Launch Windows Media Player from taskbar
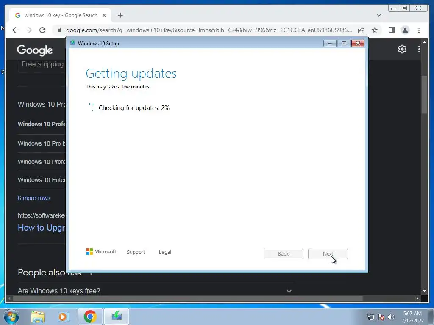Viewport: 434px width, 325px height. pos(63,317)
